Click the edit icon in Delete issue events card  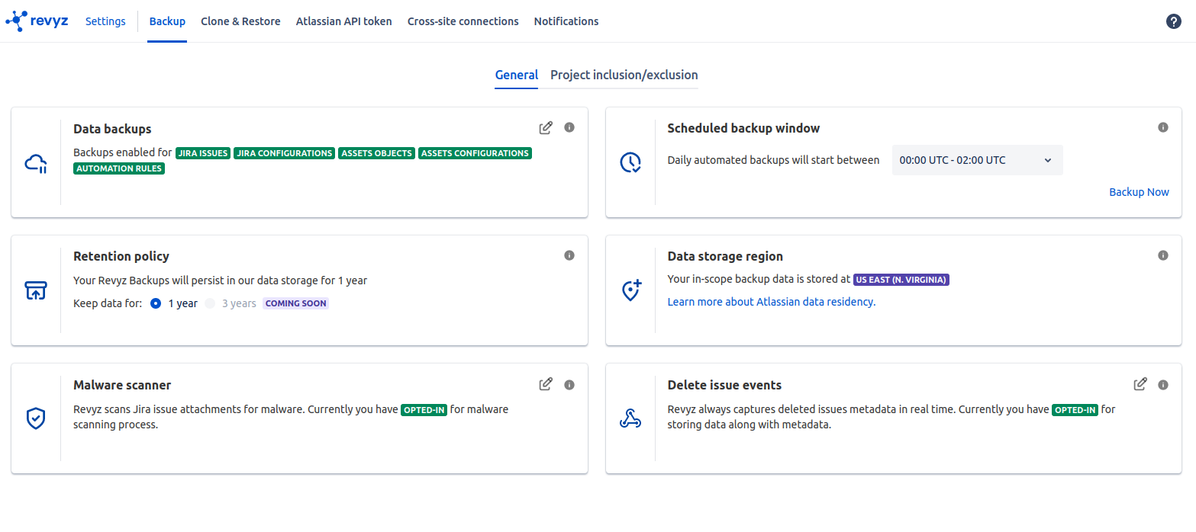point(1140,384)
